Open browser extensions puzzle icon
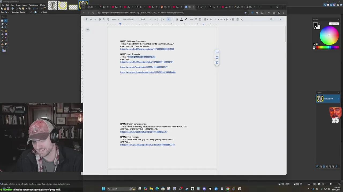Image resolution: width=343 pixels, height=192 pixels. pyautogui.click(x=262, y=13)
